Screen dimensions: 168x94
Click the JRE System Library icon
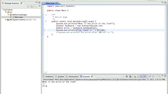point(8,20)
